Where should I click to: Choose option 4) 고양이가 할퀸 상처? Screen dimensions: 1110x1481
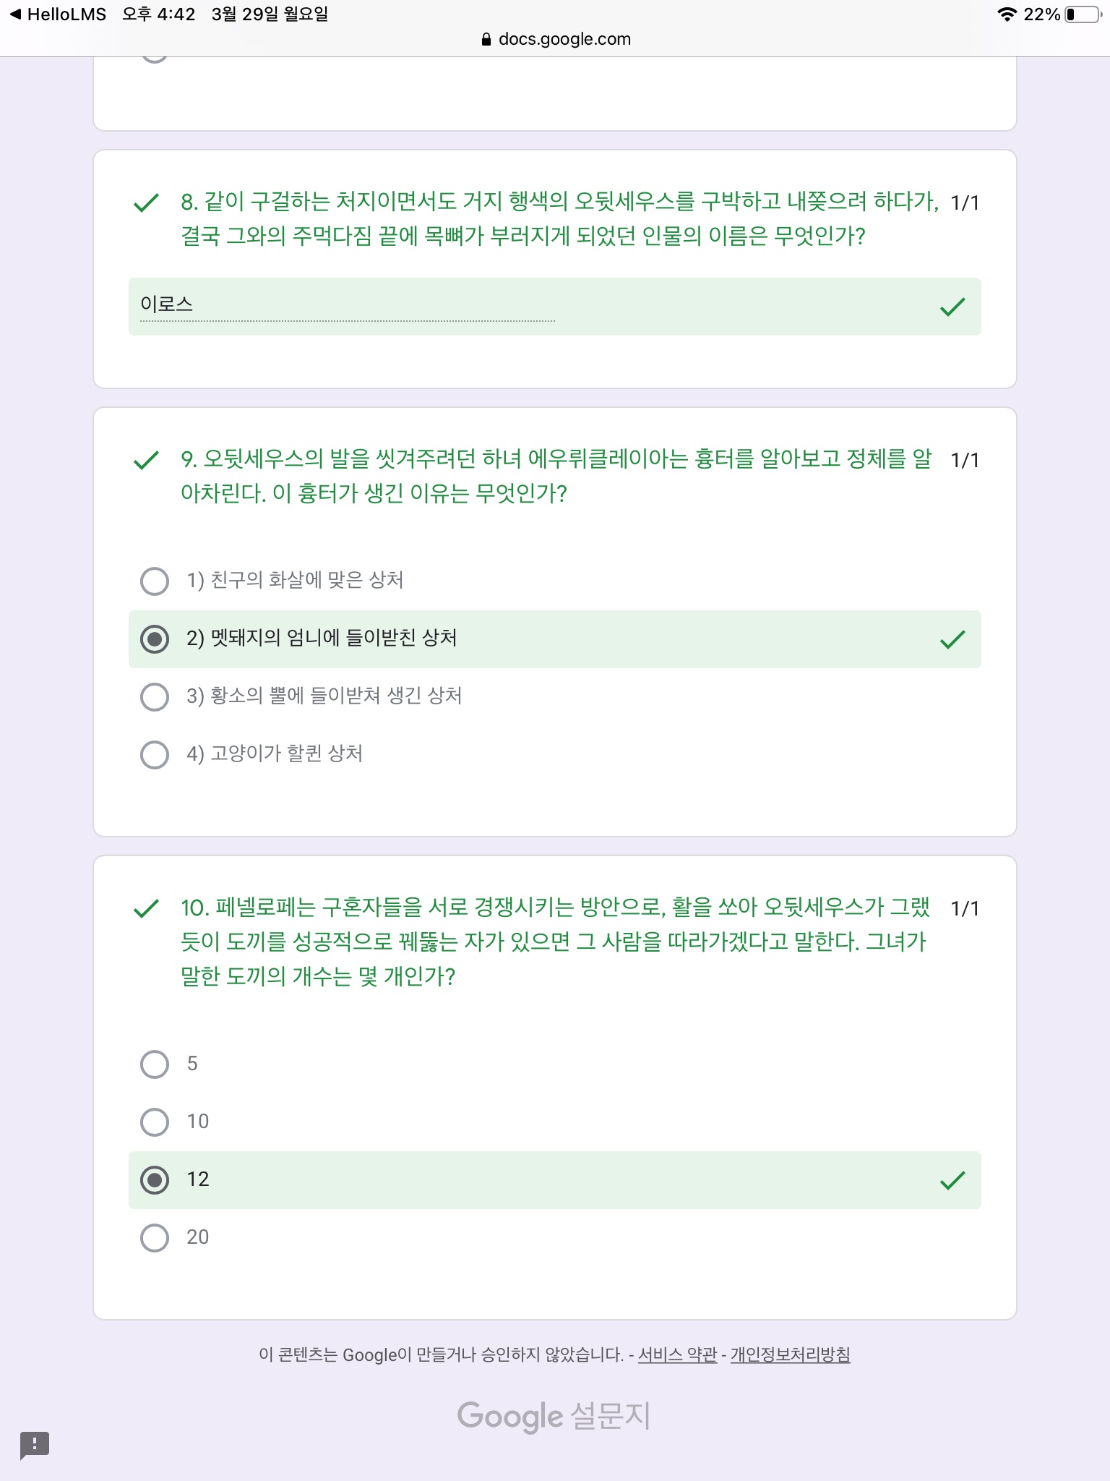[155, 754]
